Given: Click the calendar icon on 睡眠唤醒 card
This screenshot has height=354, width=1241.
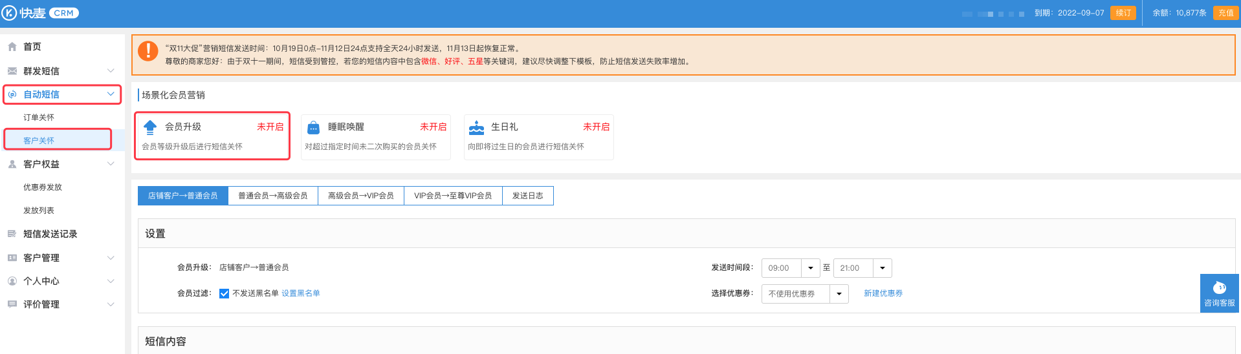Looking at the screenshot, I should [313, 127].
